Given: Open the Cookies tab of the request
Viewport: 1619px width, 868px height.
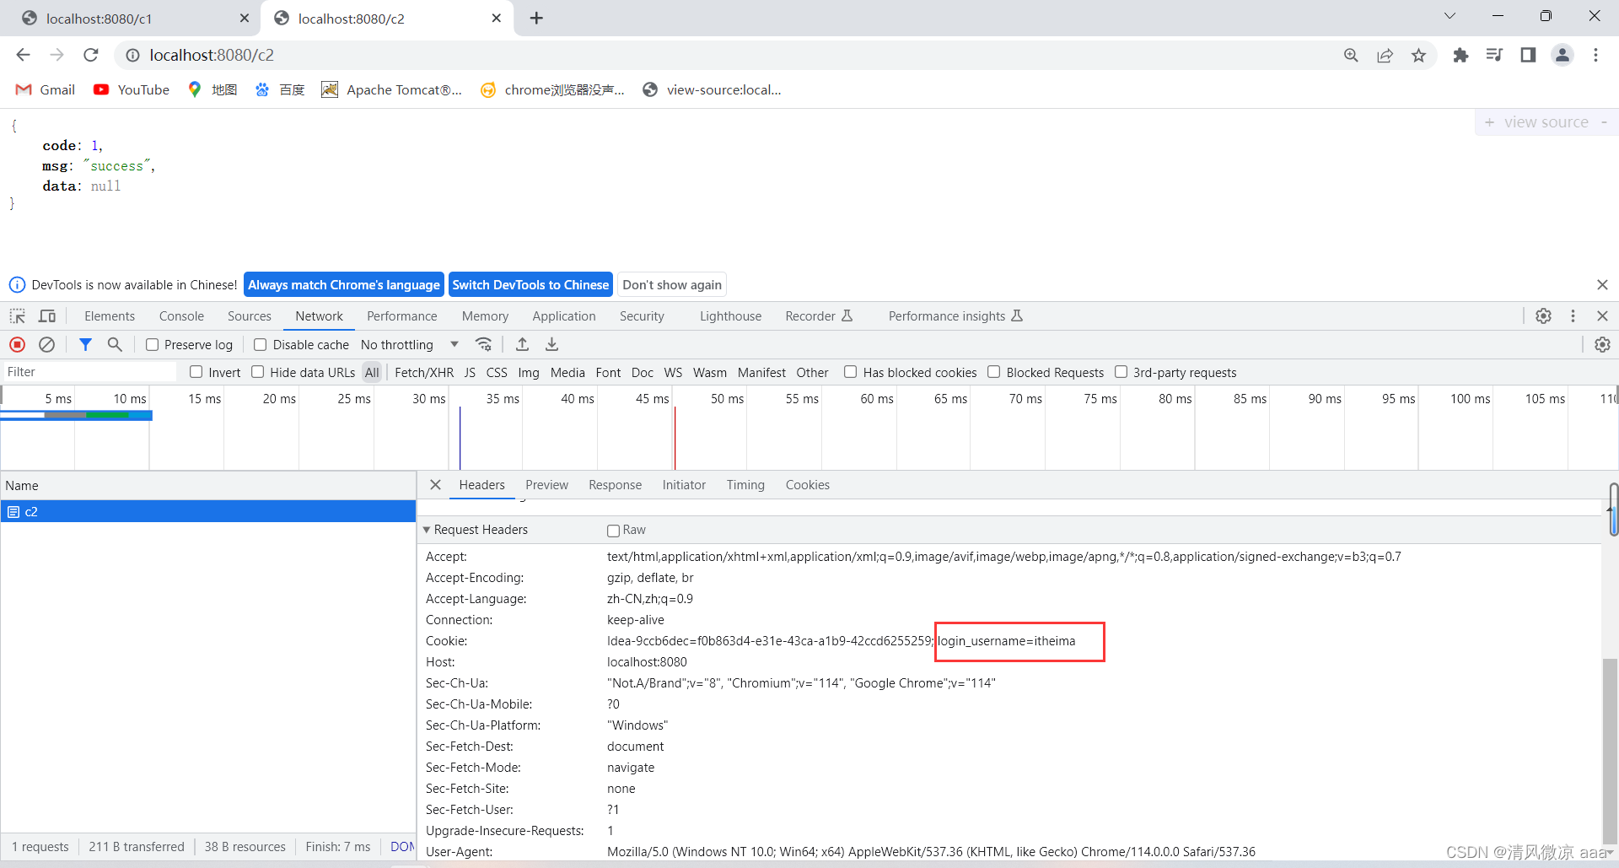Looking at the screenshot, I should tap(808, 485).
